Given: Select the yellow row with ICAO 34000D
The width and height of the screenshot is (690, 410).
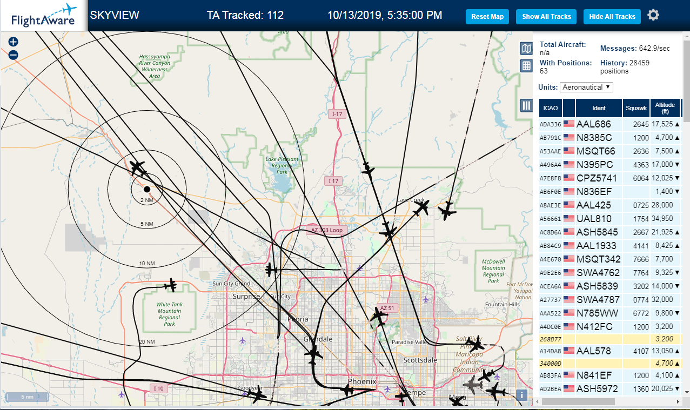Looking at the screenshot, I should tap(609, 363).
